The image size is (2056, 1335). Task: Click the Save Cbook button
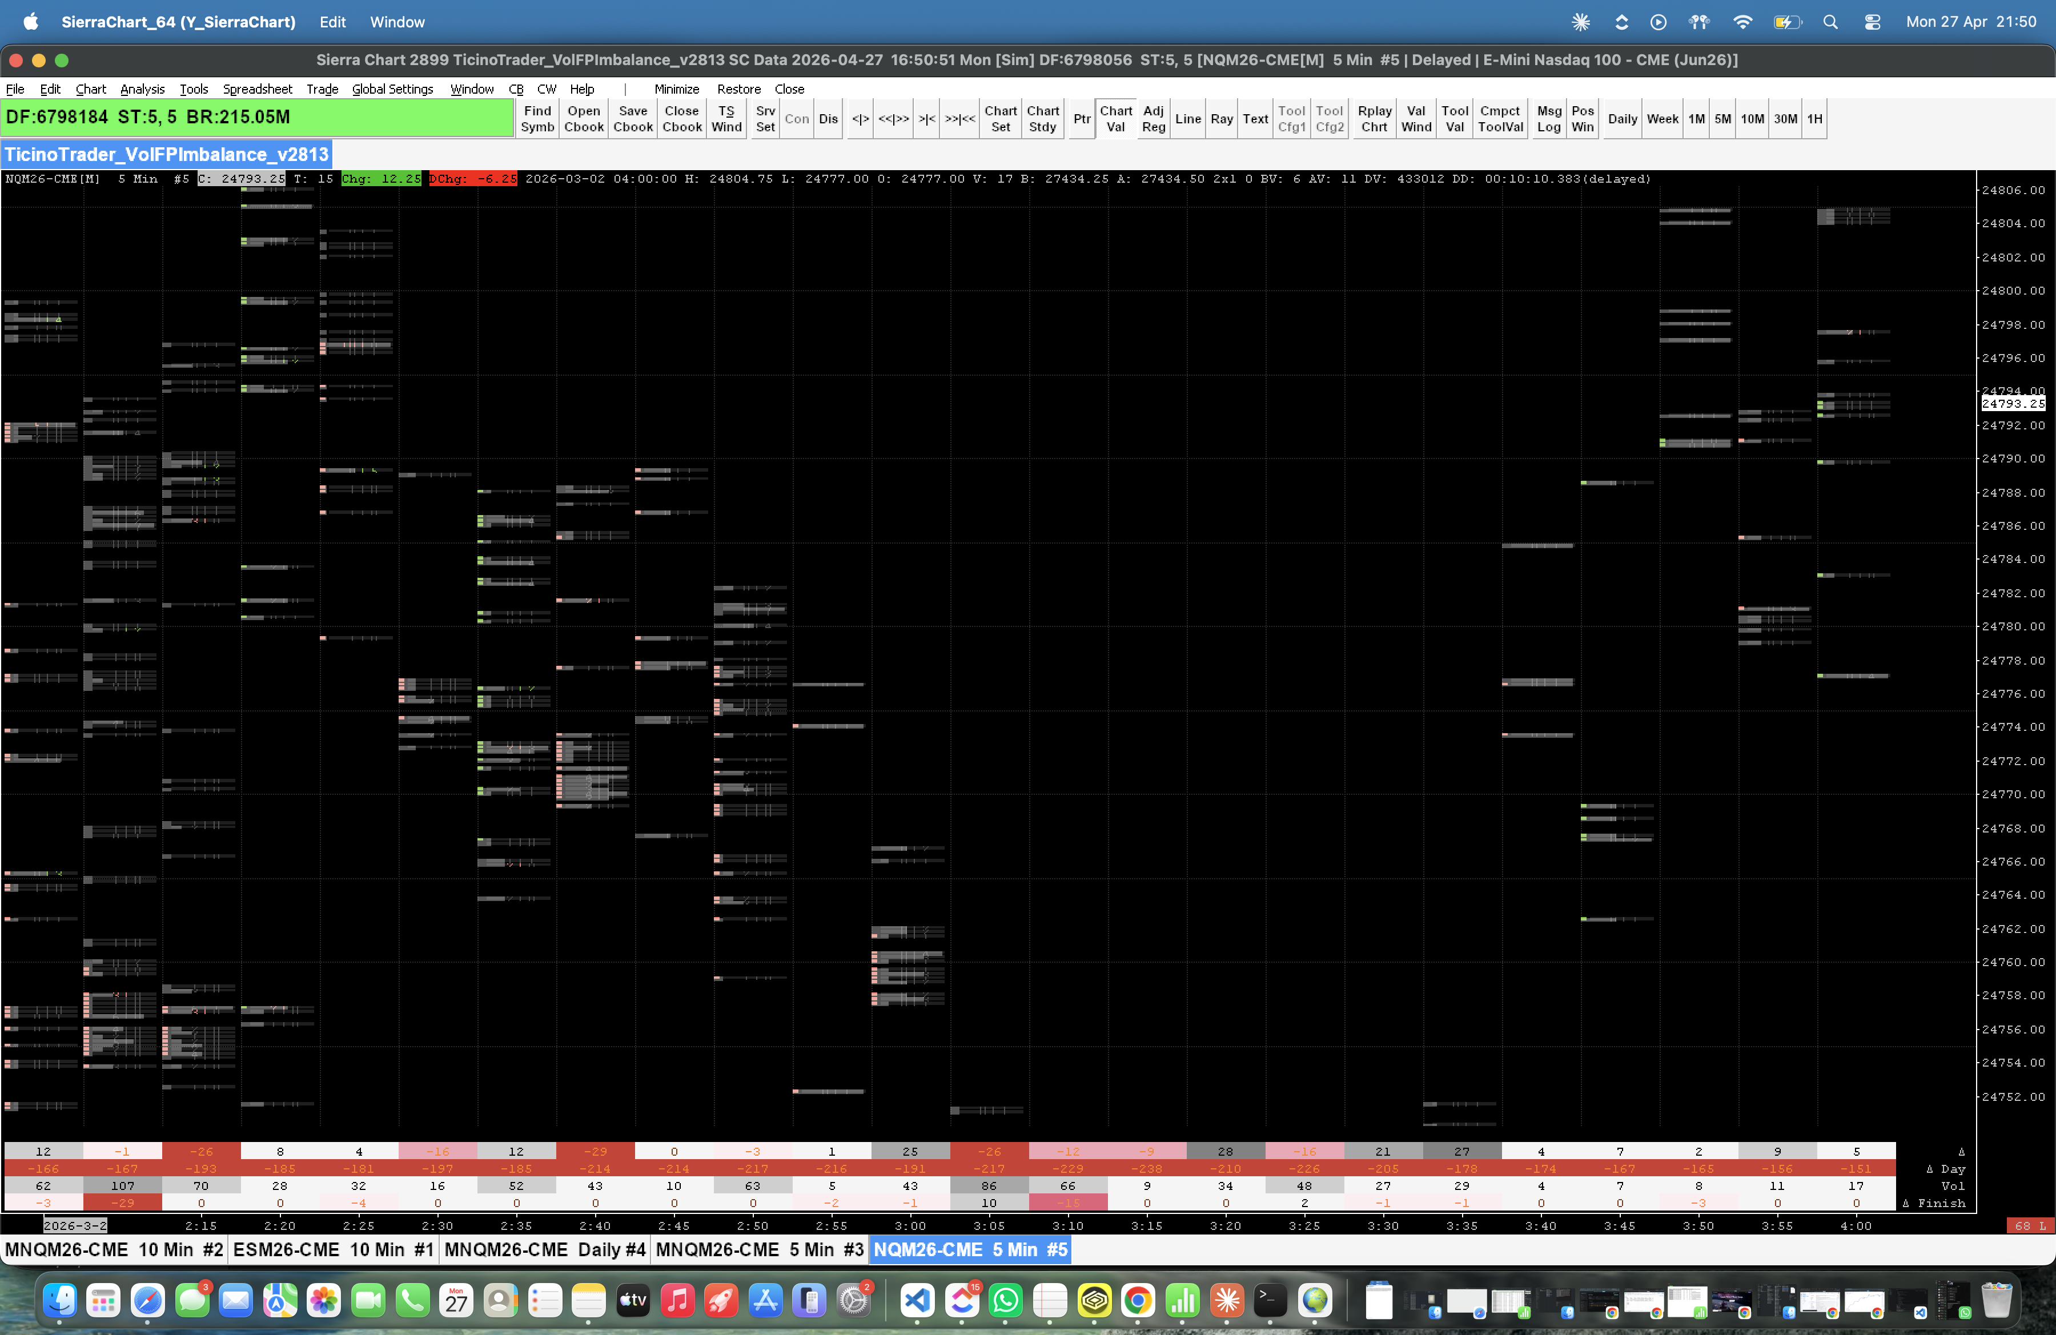pyautogui.click(x=632, y=118)
